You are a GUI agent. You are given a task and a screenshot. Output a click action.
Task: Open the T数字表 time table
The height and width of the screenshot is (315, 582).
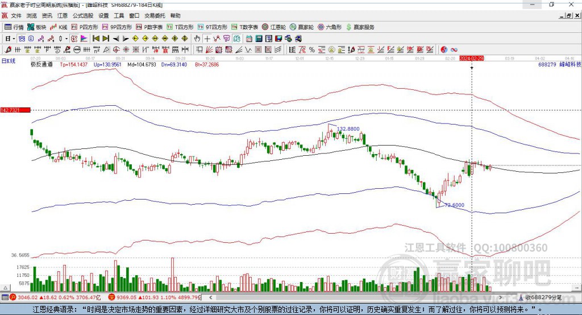click(244, 27)
